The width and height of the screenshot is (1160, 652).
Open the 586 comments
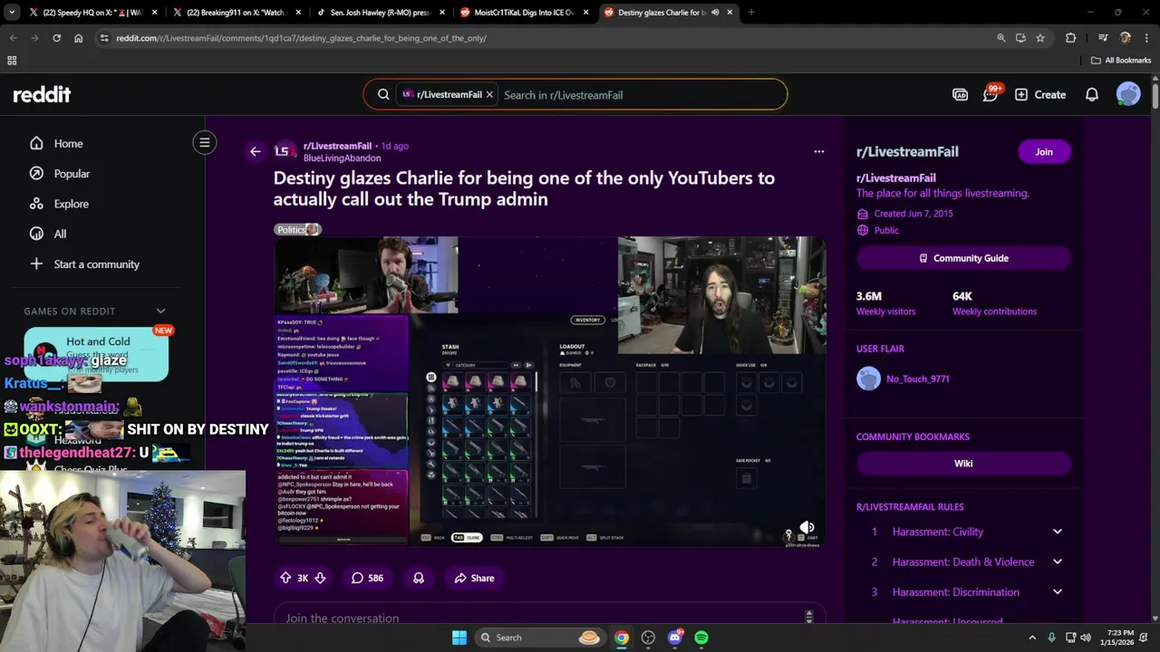coord(367,578)
